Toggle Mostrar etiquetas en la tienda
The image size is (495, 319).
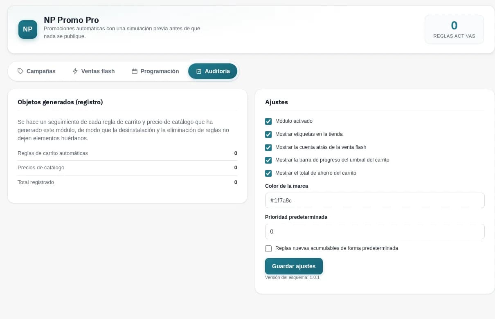coord(268,135)
